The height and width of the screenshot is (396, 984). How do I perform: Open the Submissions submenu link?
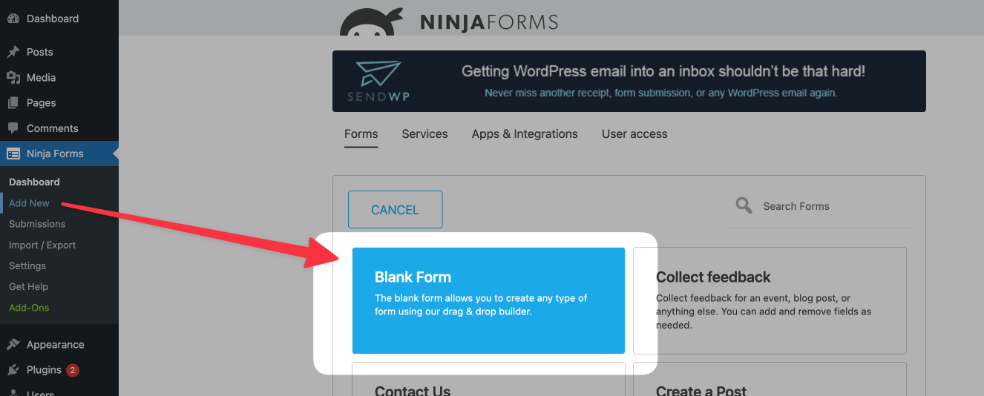point(37,224)
